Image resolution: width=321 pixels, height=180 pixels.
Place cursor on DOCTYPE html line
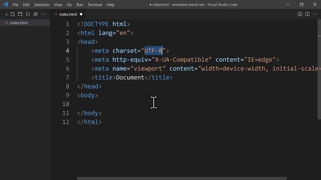point(103,24)
